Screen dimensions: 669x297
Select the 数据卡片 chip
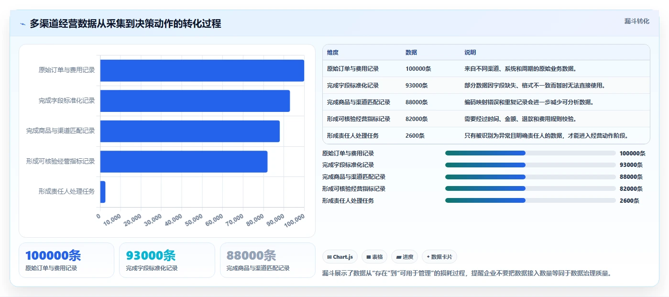click(439, 257)
